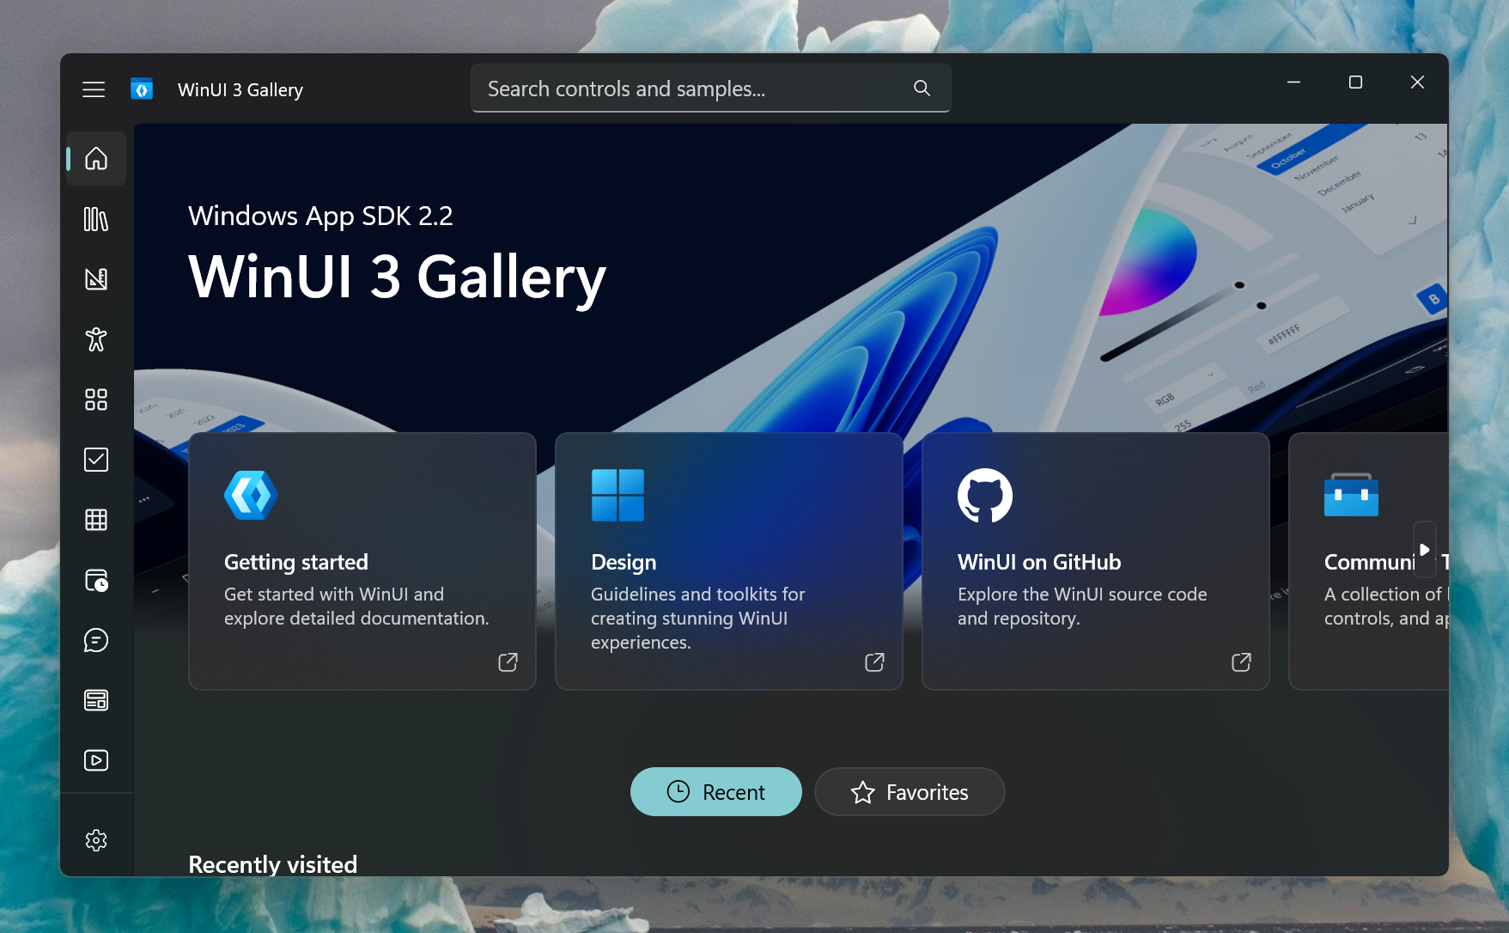Open the WinUI on GitHub card
This screenshot has width=1509, height=933.
[1096, 561]
